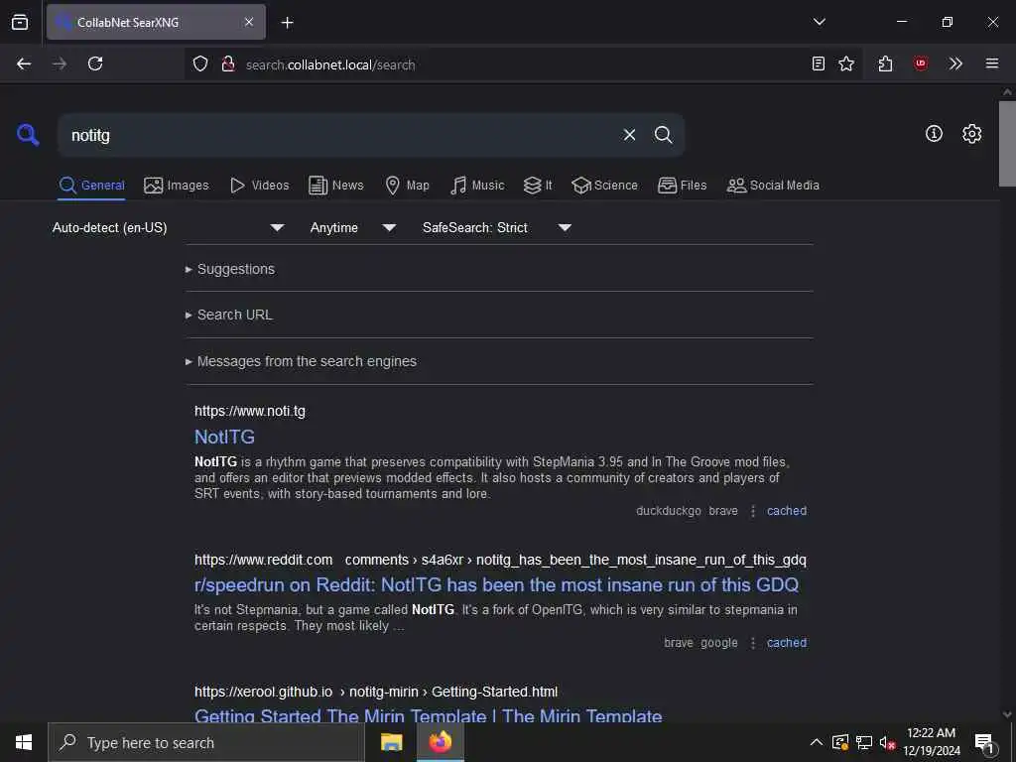1016x762 pixels.
Task: Click Firefox taskbar icon
Action: [440, 742]
